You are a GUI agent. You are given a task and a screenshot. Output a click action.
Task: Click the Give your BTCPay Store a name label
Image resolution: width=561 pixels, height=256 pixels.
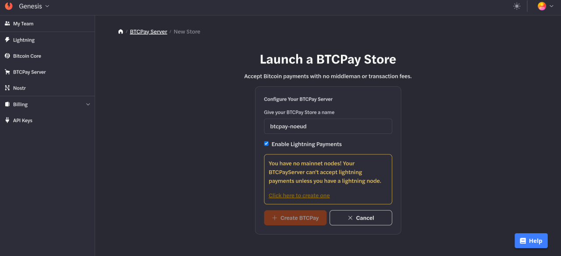pos(299,112)
